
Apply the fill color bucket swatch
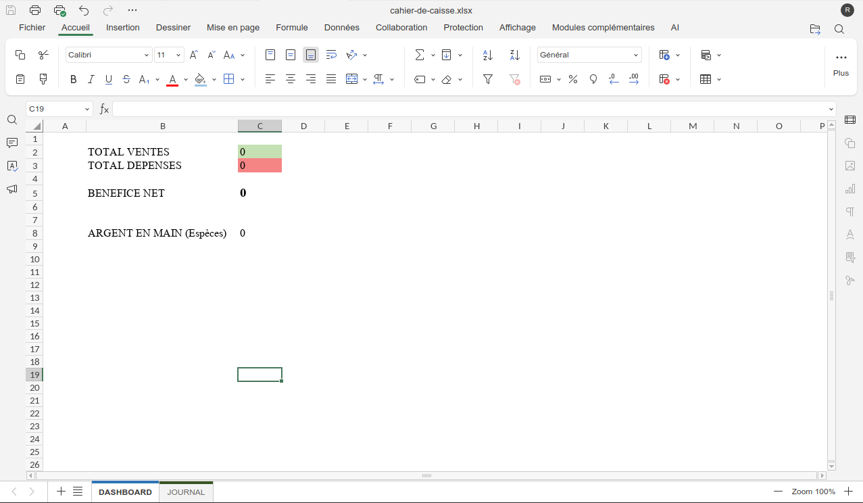coord(200,79)
